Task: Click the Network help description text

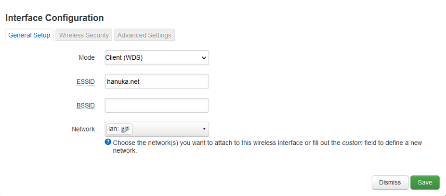Action: [x=267, y=147]
